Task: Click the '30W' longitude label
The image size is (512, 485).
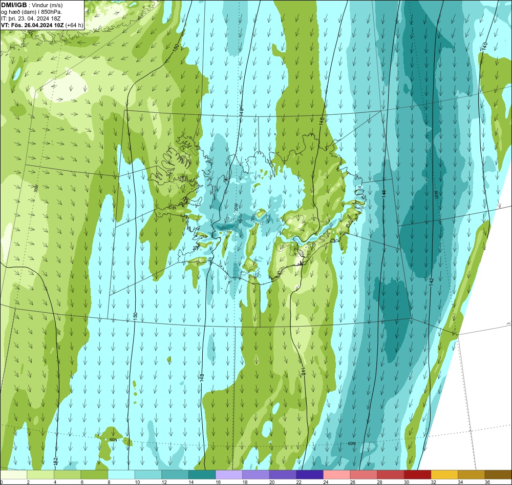Action: tap(36, 188)
